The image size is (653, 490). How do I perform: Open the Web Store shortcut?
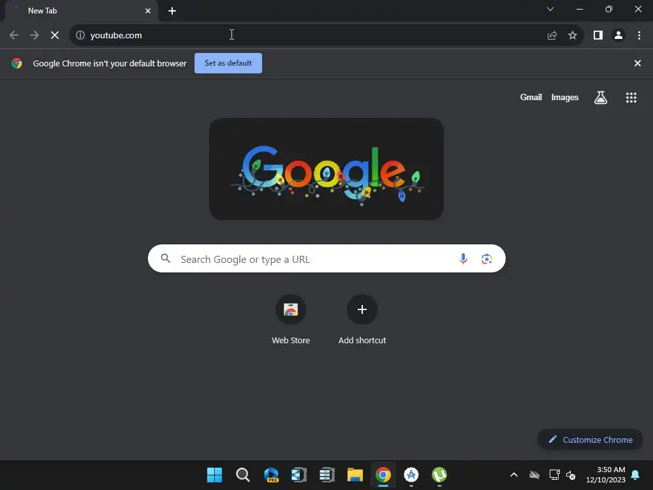[x=291, y=320]
